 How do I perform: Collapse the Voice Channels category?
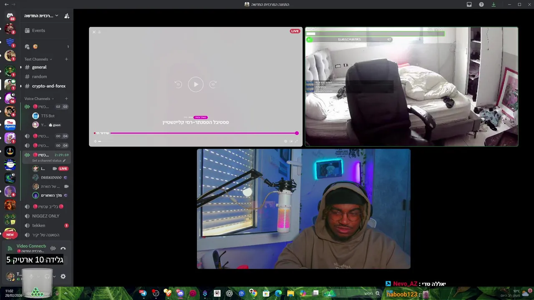coord(39,99)
